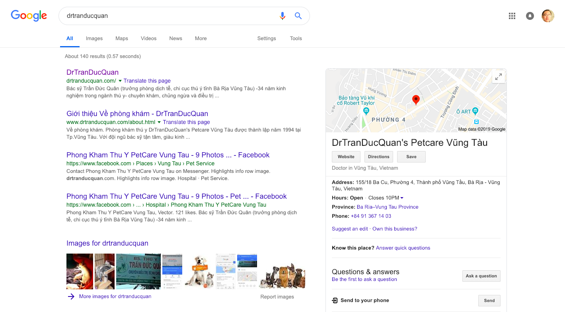
Task: Open Images for drtranducquan heading
Action: (x=107, y=243)
